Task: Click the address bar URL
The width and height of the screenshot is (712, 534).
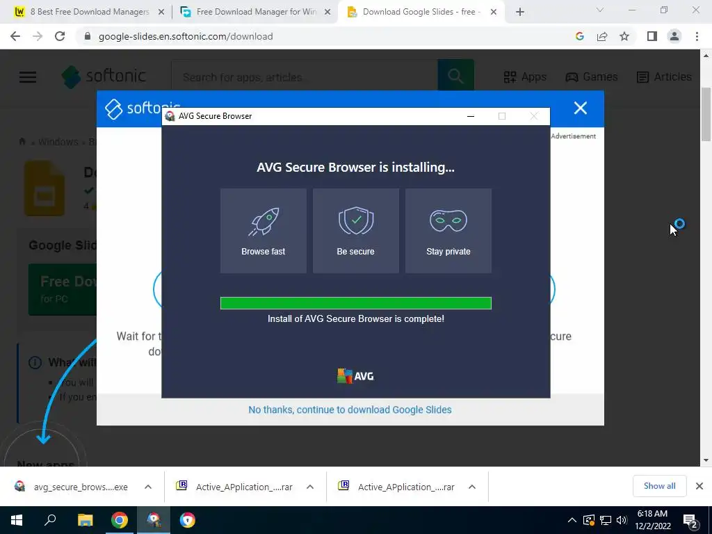Action: click(186, 36)
